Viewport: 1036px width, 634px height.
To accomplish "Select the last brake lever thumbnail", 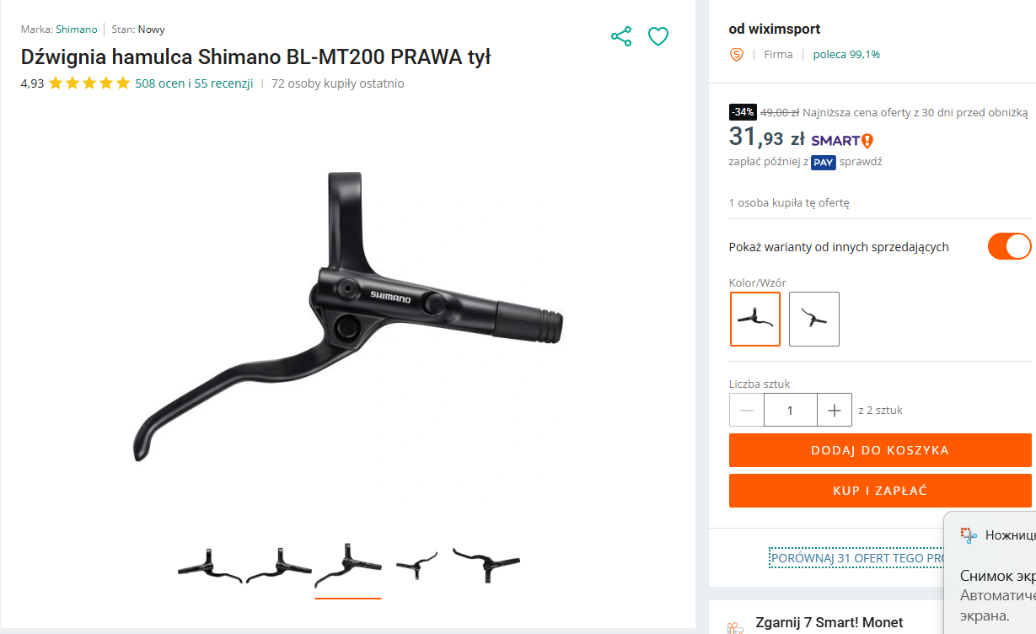I will pos(486,565).
